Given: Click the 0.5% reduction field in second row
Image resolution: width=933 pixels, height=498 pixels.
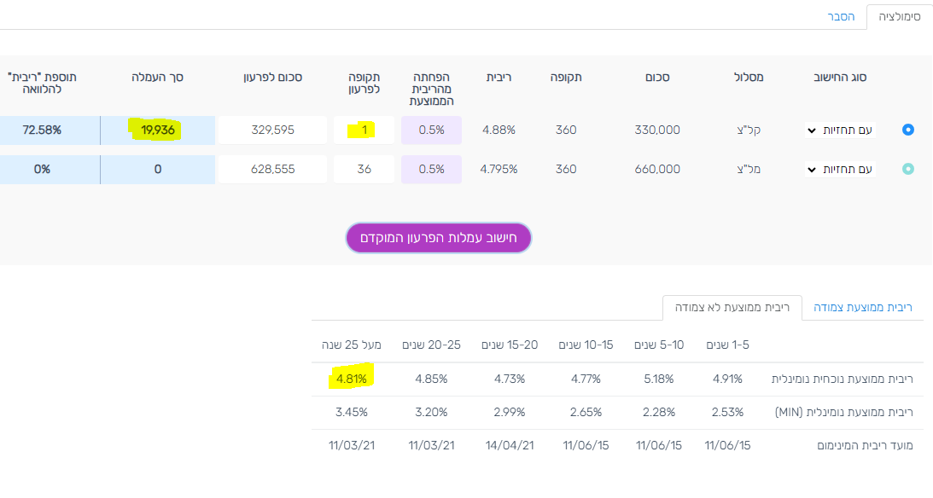Looking at the screenshot, I should [431, 170].
